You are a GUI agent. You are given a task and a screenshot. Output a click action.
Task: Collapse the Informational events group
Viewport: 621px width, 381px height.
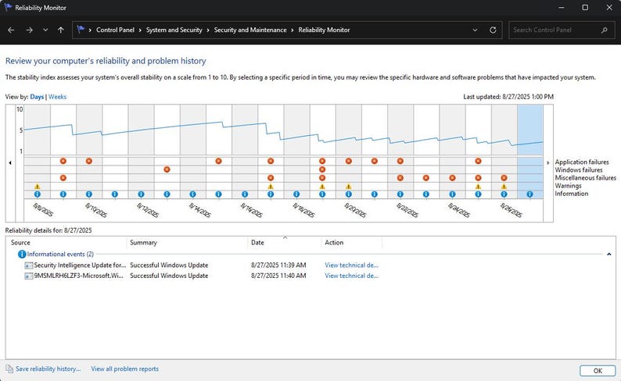pyautogui.click(x=609, y=255)
